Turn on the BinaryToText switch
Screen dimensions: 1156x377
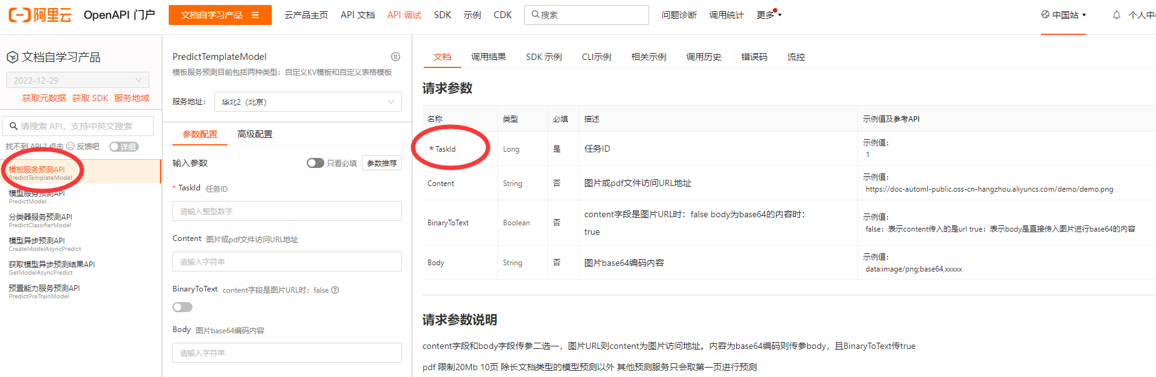tap(182, 307)
